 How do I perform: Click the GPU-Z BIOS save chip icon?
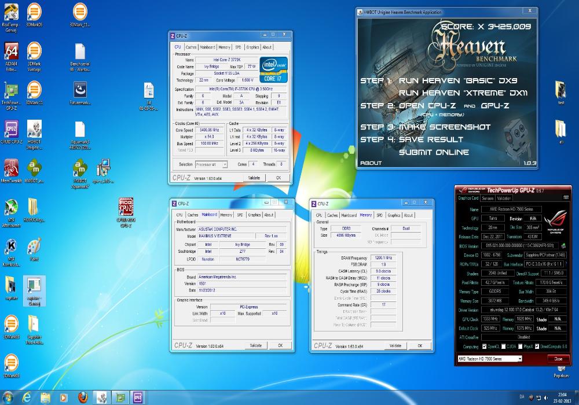pos(563,245)
